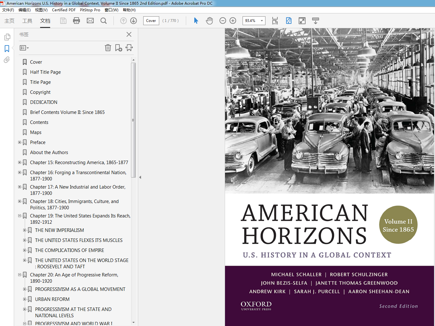Expand PROGRESSIVISM AS A GLOBAL MOVEMENT

(25, 289)
